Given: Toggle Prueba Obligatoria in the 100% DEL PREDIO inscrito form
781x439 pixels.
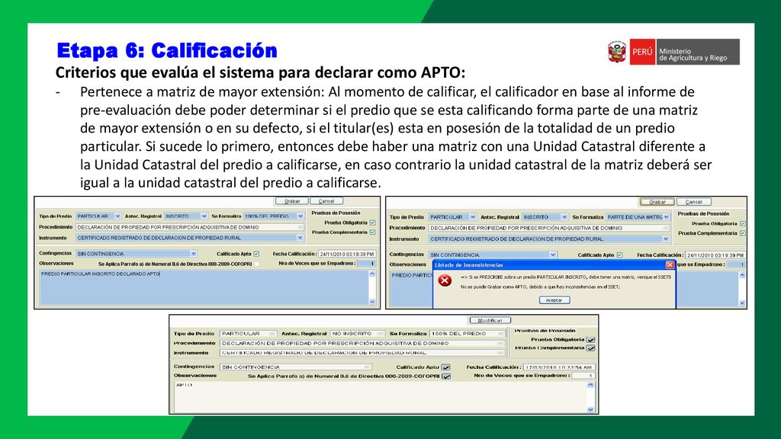Looking at the screenshot, I should (372, 223).
